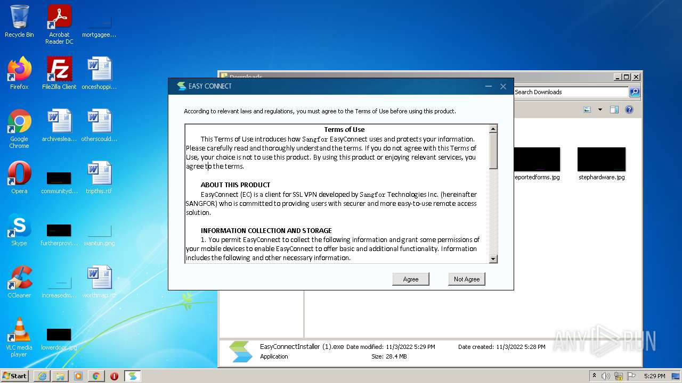Click EasyConnect taskbar button
This screenshot has width=682, height=383.
point(132,376)
